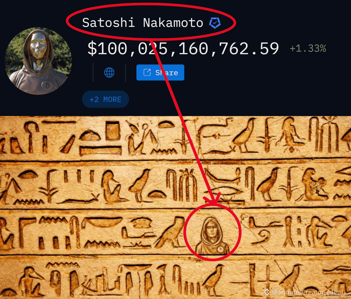Click the Share button label

click(x=167, y=73)
